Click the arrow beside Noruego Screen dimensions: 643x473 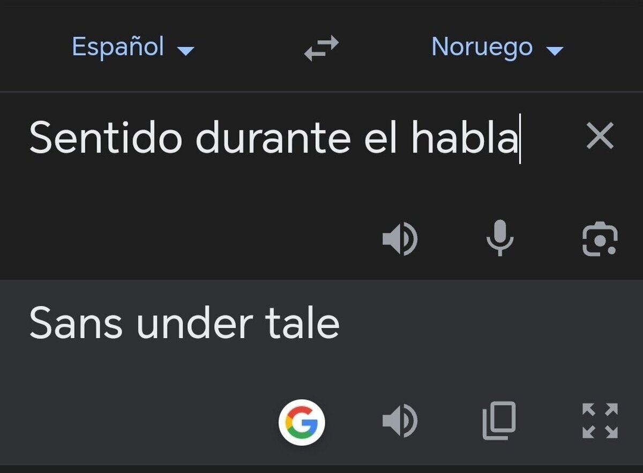[x=555, y=51]
